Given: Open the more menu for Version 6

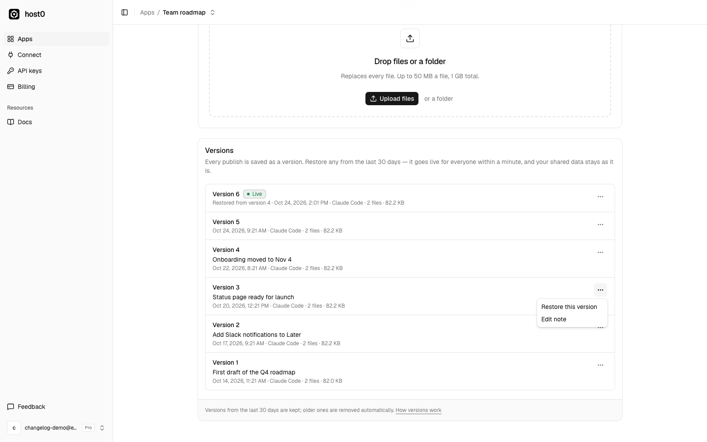Looking at the screenshot, I should pos(601,197).
